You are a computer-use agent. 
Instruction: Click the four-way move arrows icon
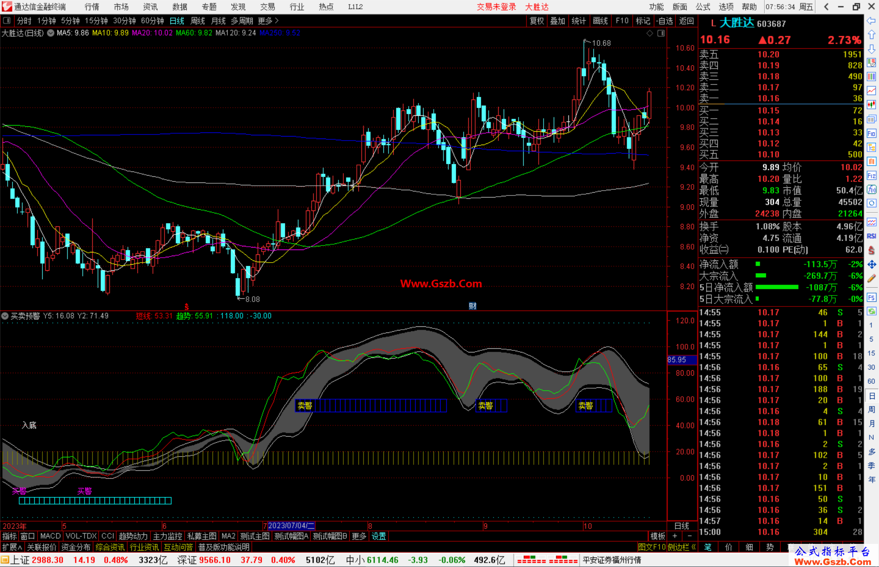[x=871, y=265]
